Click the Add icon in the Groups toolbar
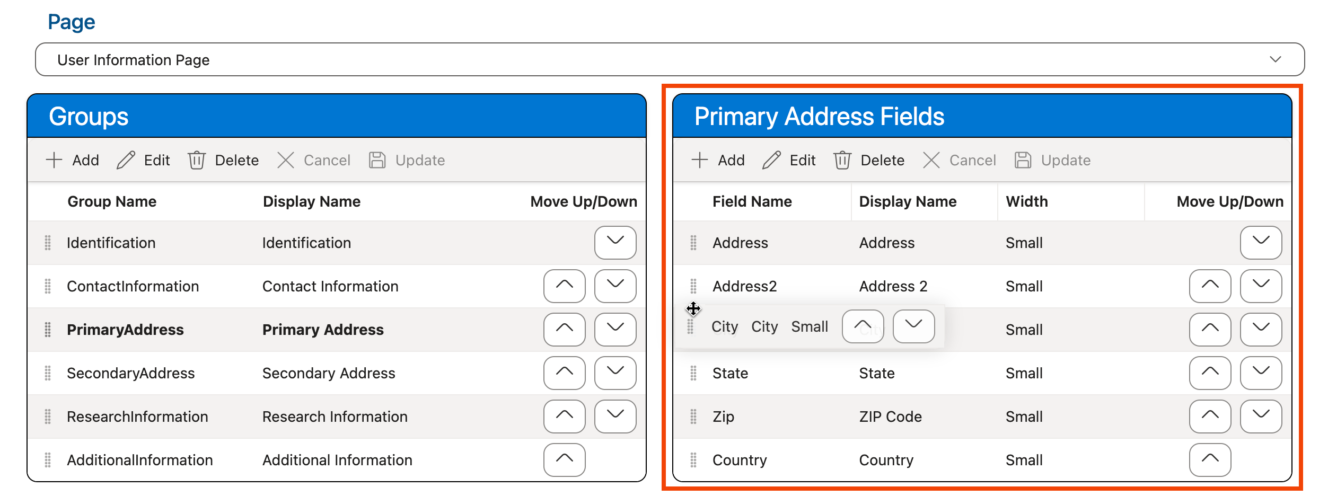Image resolution: width=1319 pixels, height=496 pixels. [54, 160]
